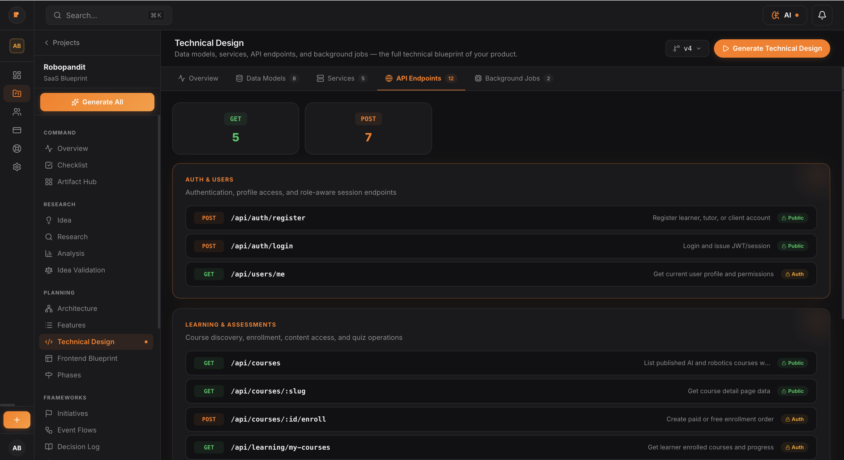Select the Artifact Hub icon under Command
This screenshot has height=460, width=844.
click(x=49, y=181)
